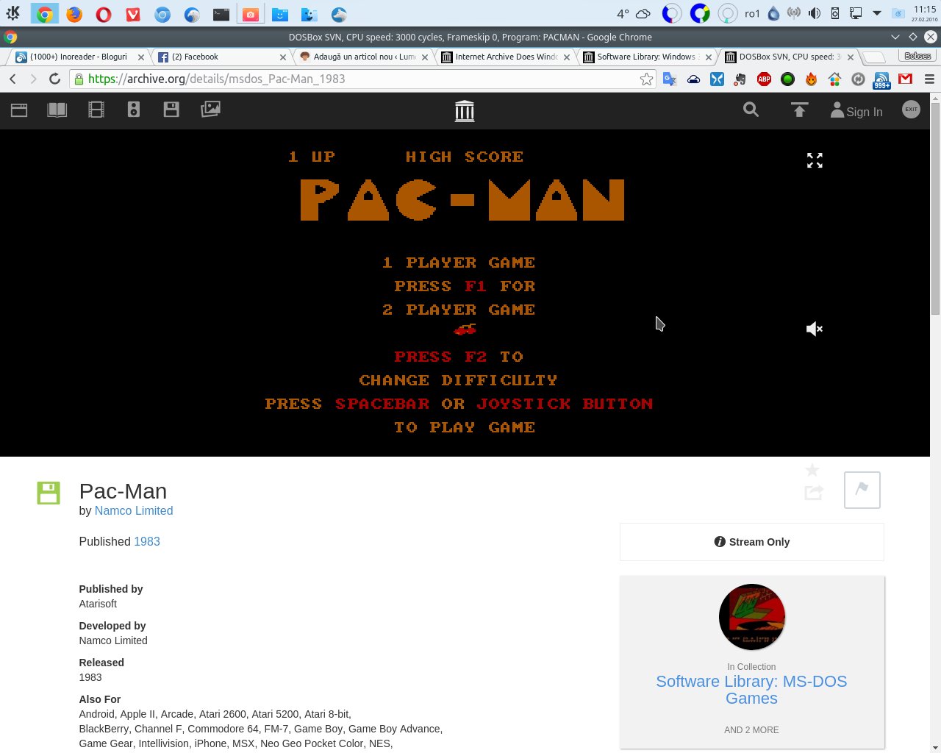
Task: Open the Internet Archive home logo
Action: pos(465,111)
